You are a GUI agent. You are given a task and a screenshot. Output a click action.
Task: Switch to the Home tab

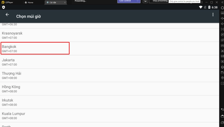coord(29,3)
